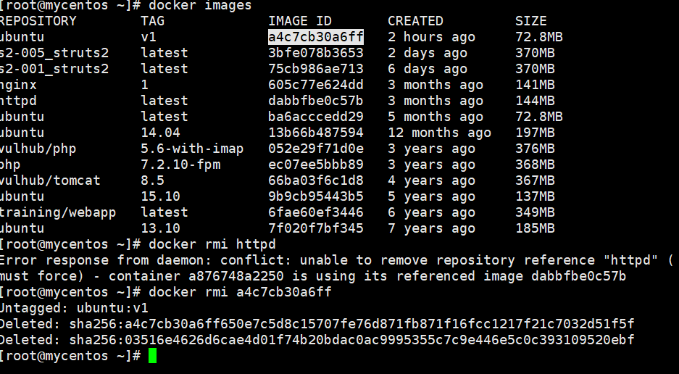Click container ID a876748a2250 in error message
This screenshot has height=374, width=679.
(236, 276)
